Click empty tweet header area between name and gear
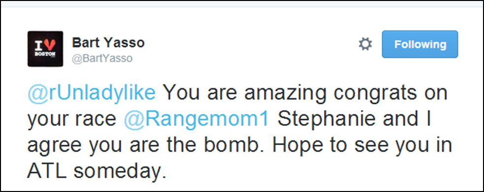This screenshot has height=192, width=484. click(250, 45)
